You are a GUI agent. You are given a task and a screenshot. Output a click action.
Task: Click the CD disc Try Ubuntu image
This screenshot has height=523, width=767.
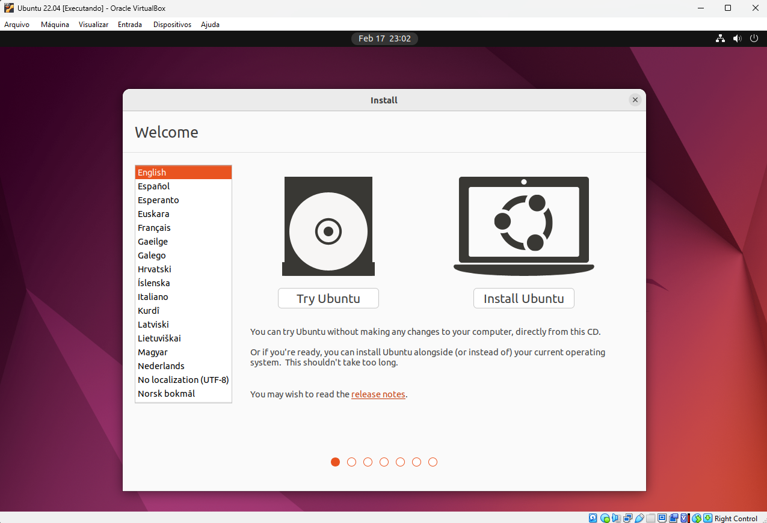pyautogui.click(x=328, y=226)
